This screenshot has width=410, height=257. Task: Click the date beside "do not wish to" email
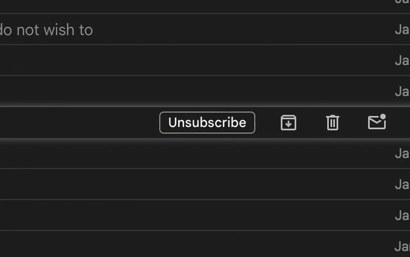click(x=402, y=30)
